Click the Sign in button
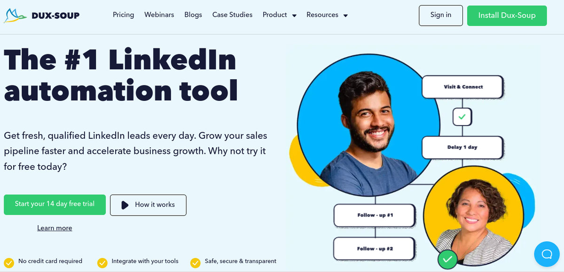This screenshot has width=564, height=272. pos(441,15)
